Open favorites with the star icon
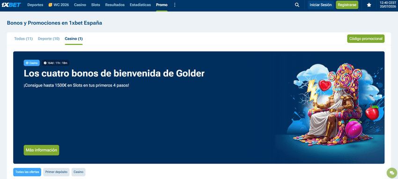The width and height of the screenshot is (398, 179). pyautogui.click(x=369, y=5)
